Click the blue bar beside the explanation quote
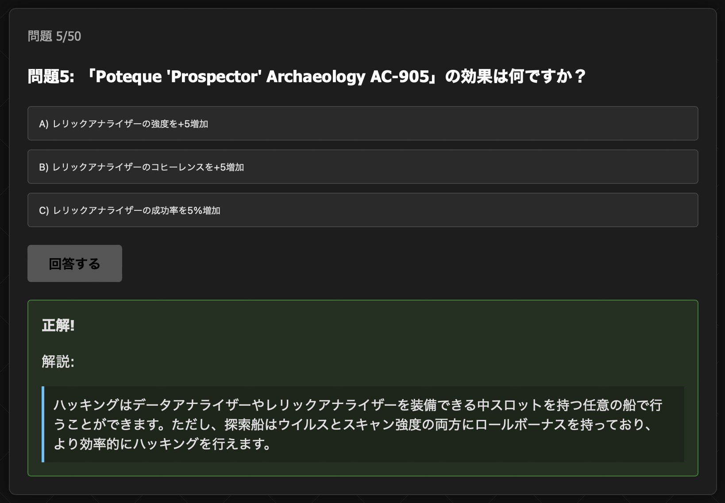This screenshot has height=503, width=725. point(43,424)
